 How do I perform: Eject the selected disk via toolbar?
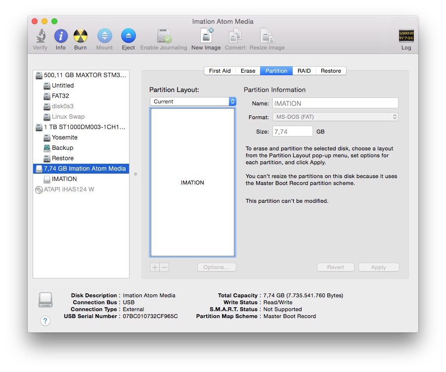pos(128,37)
